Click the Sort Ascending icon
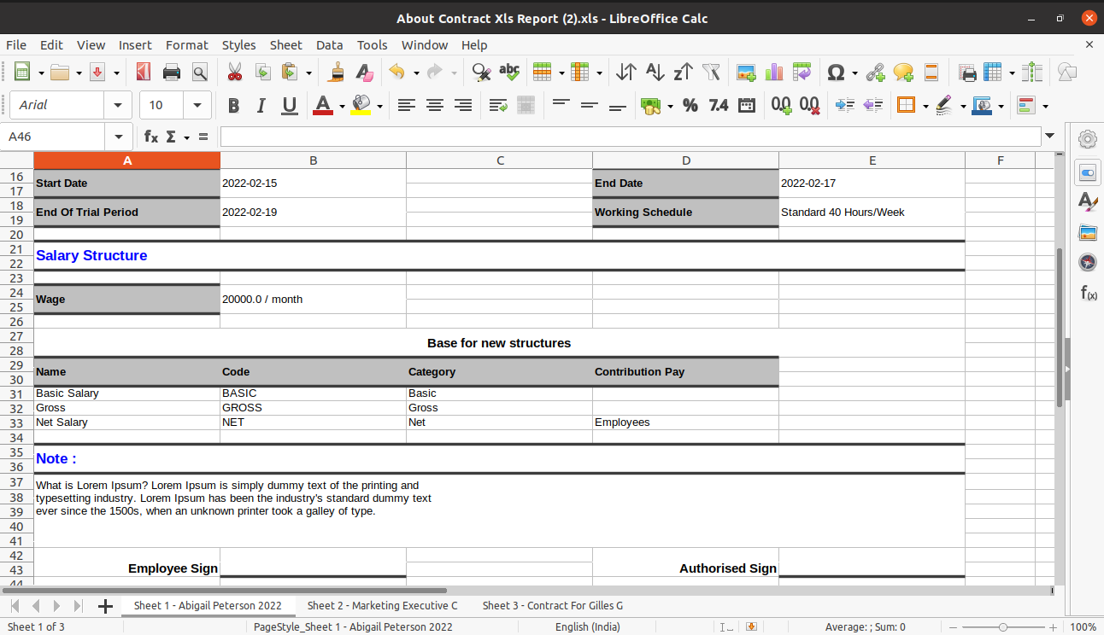1104x635 pixels. coord(655,73)
